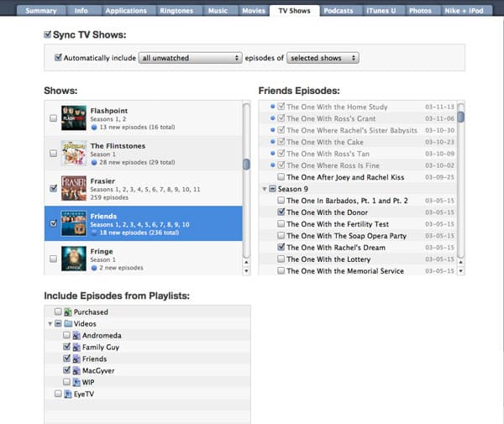Check The One In Barbados episode
Viewport: 504px width, 424px height.
coord(281,200)
